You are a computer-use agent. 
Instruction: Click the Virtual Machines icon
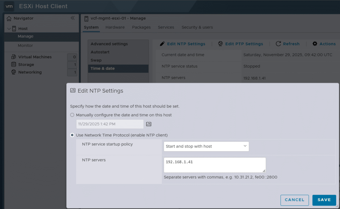coord(13,57)
